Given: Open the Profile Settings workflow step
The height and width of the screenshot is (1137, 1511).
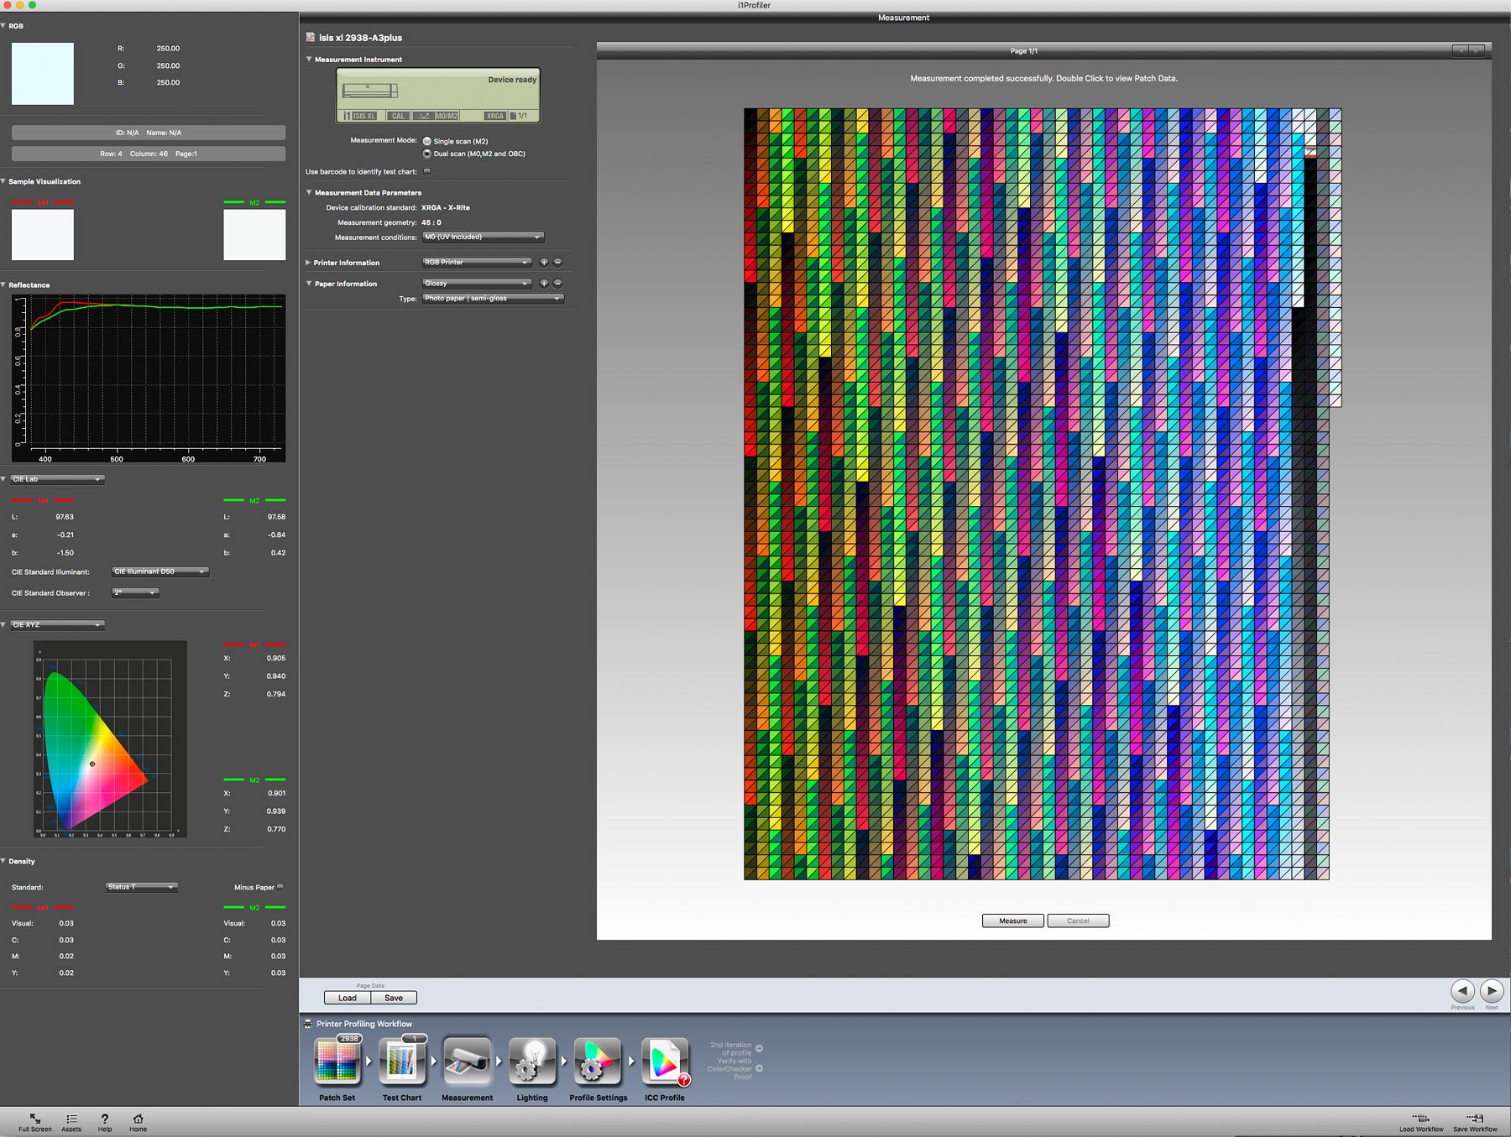Looking at the screenshot, I should [x=598, y=1061].
